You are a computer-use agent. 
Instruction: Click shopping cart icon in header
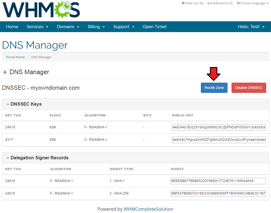183,3
